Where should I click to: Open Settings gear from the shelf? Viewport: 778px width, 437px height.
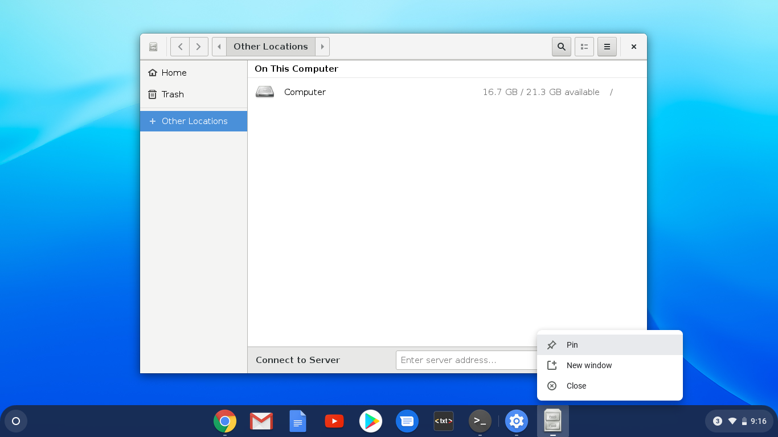(x=517, y=421)
